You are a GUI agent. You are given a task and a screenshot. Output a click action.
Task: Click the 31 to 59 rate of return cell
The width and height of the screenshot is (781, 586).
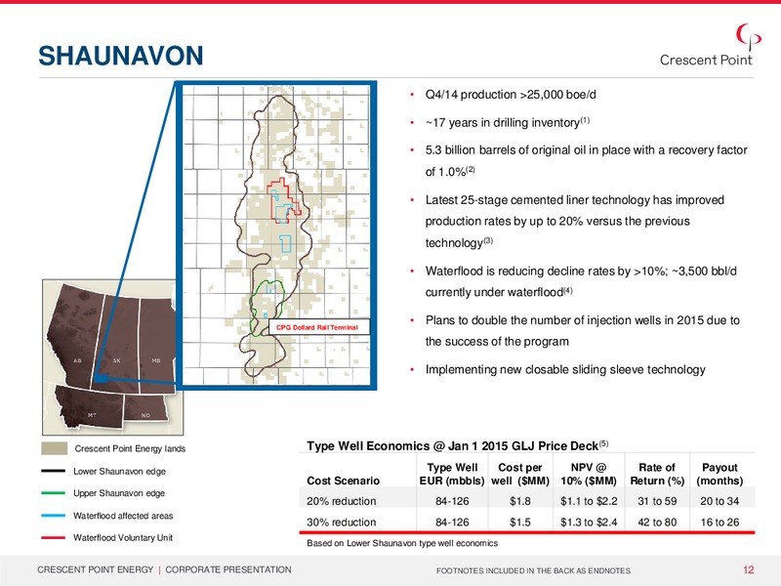[657, 501]
